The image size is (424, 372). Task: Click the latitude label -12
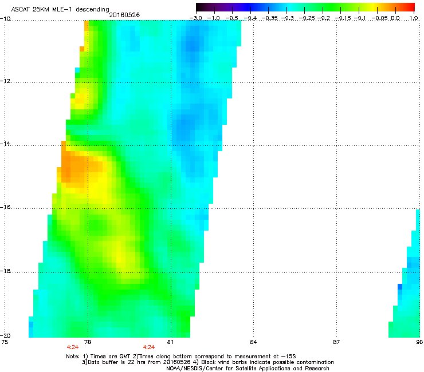click(5, 81)
